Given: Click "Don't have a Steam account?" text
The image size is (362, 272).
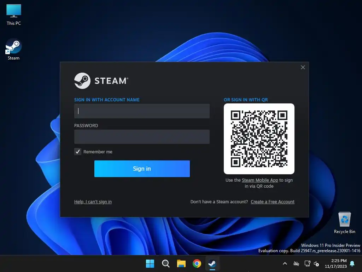Looking at the screenshot, I should pos(219,202).
